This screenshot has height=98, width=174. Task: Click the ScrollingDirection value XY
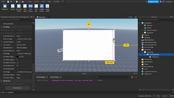click(x=17, y=66)
